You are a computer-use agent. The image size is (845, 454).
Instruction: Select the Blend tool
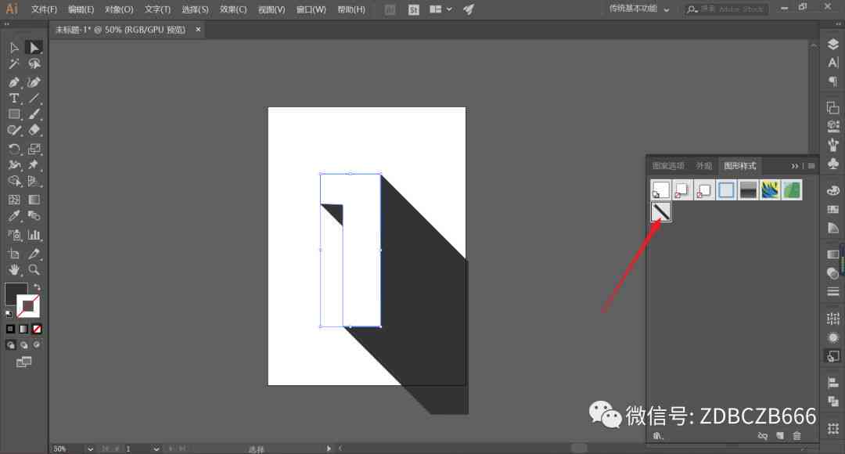pos(34,216)
